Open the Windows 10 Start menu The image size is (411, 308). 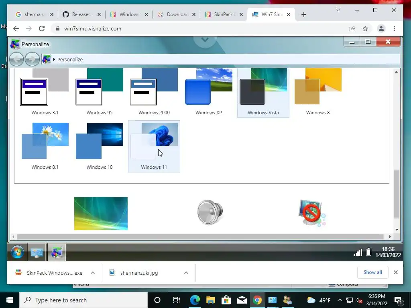tap(10, 300)
